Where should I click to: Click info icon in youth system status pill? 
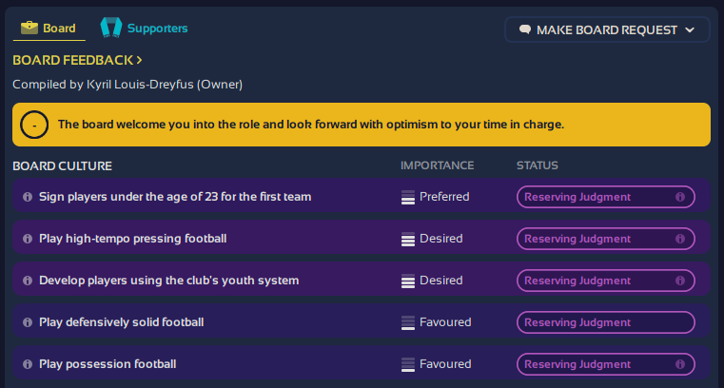[680, 281]
